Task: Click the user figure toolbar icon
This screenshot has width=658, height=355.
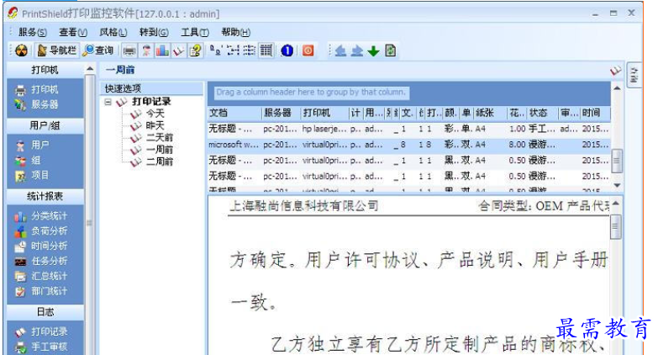Action: tap(145, 50)
